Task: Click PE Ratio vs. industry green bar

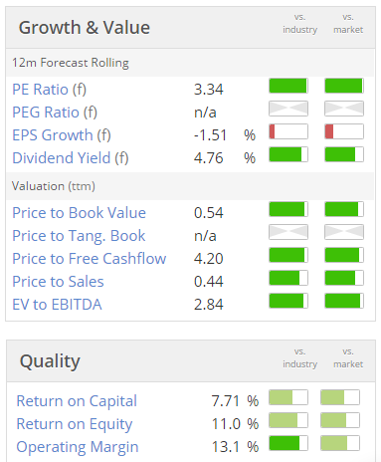Action: [288, 86]
